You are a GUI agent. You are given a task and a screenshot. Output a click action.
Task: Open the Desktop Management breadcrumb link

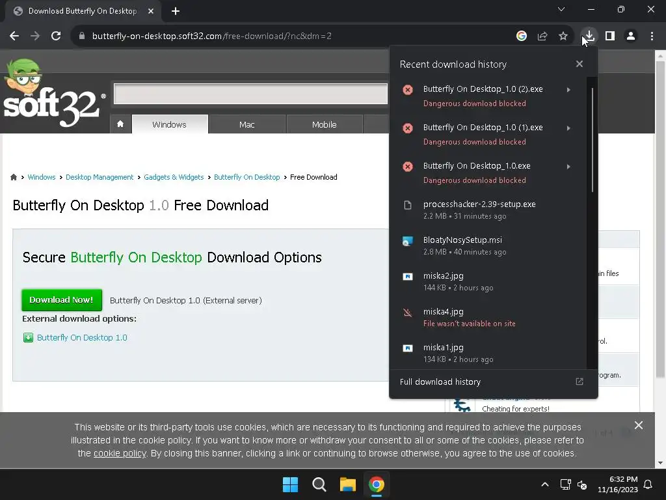coord(100,177)
